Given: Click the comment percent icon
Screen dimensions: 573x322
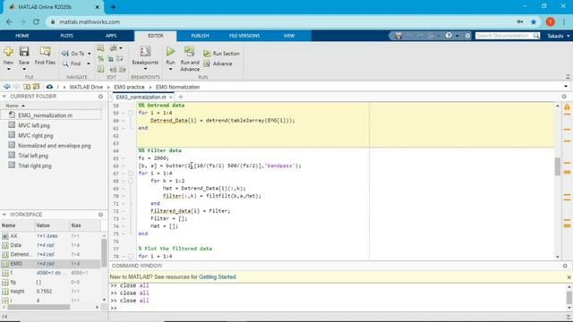Looking at the screenshot, I should [x=100, y=59].
